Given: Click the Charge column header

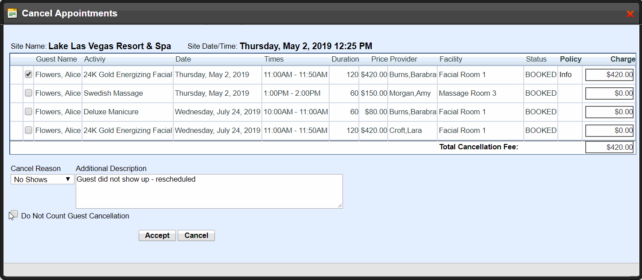Looking at the screenshot, I should 623,59.
